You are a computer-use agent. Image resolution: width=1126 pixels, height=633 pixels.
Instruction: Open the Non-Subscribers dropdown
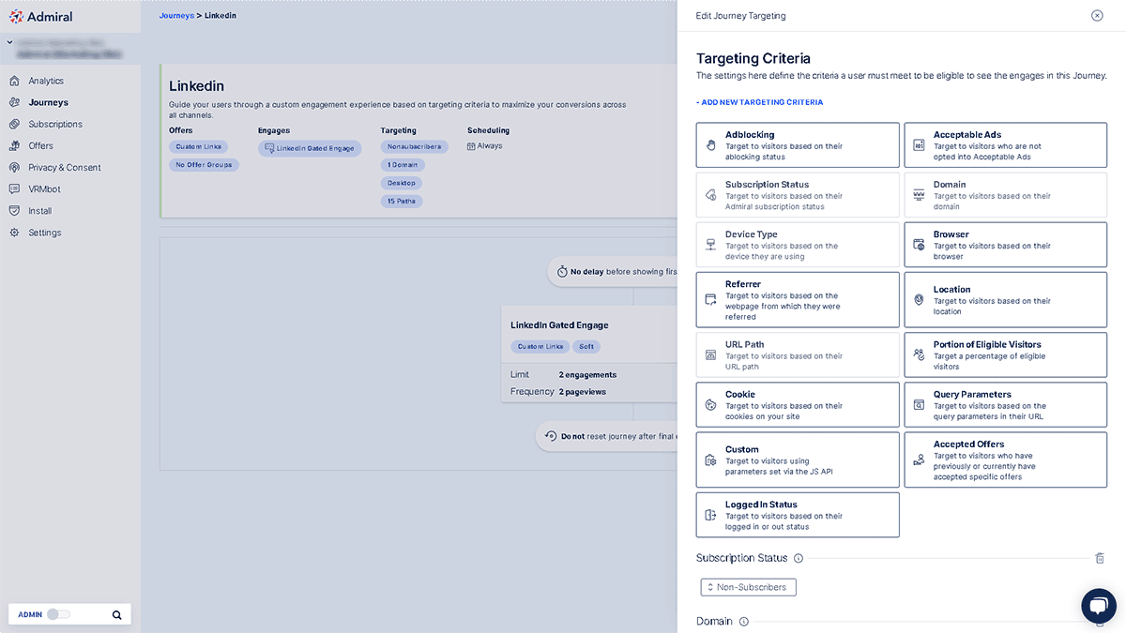pyautogui.click(x=749, y=587)
